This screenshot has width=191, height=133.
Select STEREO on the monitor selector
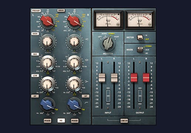(112, 34)
